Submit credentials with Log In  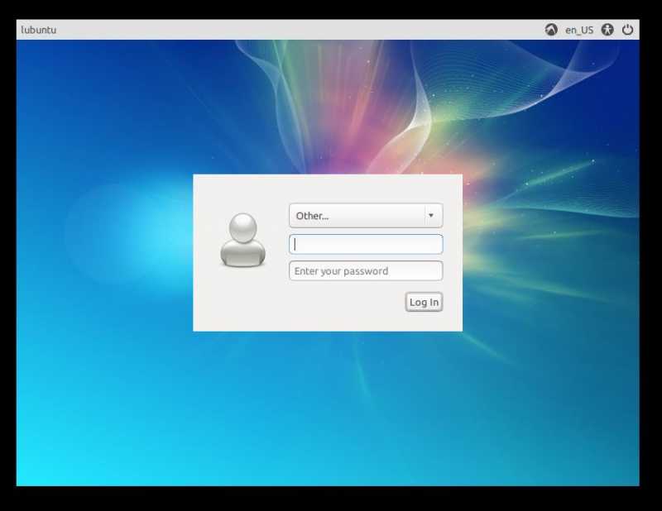[424, 303]
